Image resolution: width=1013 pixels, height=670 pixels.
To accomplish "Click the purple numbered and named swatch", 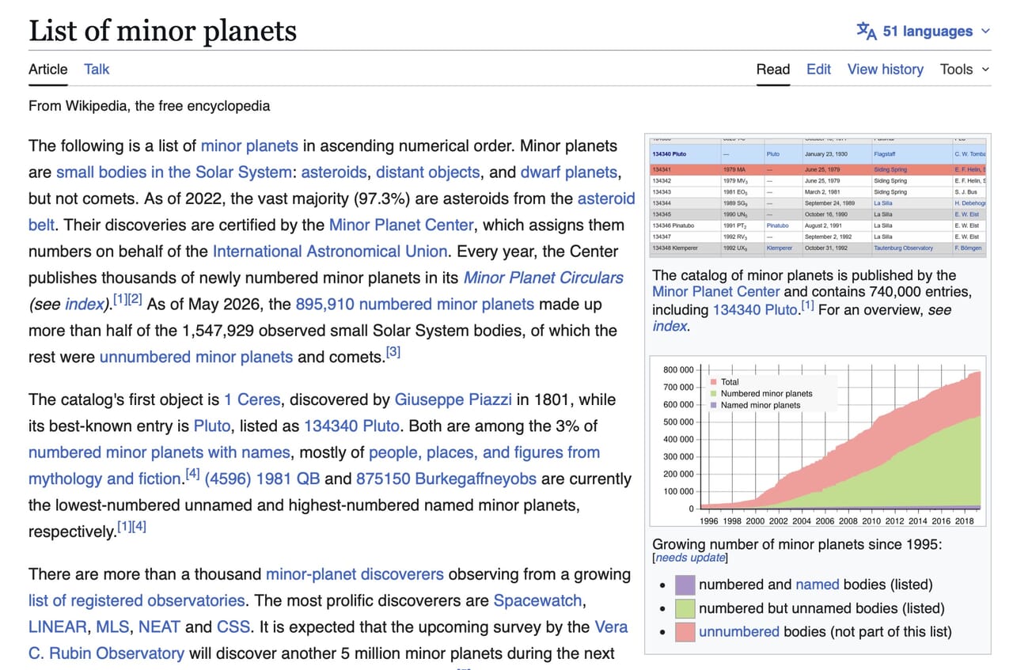I will pos(685,585).
